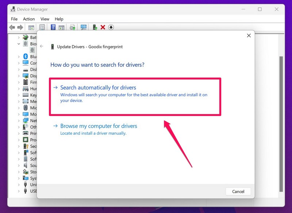
Task: Click the Update device driver toolbar icon
Action: 72,27
